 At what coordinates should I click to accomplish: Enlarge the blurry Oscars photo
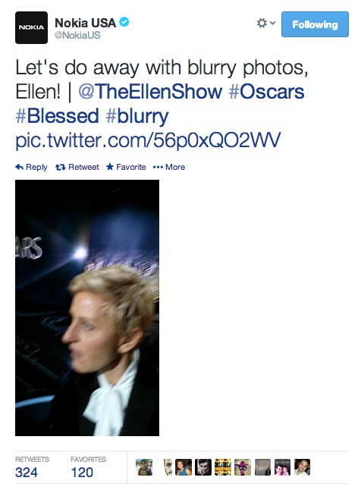pyautogui.click(x=87, y=308)
